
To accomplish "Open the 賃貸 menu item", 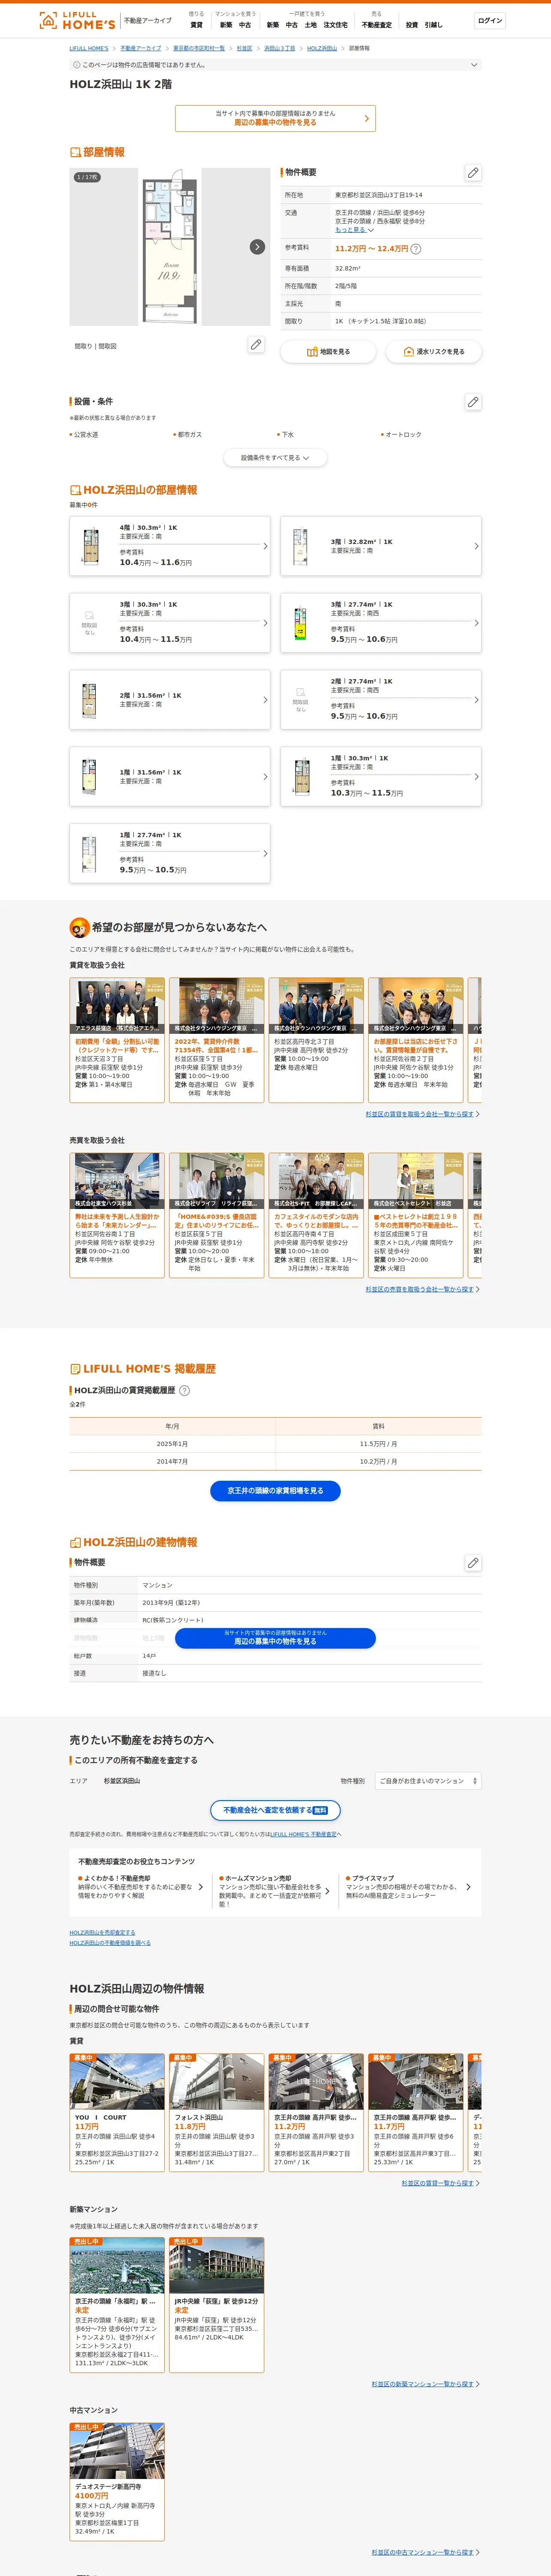I will coord(196,25).
